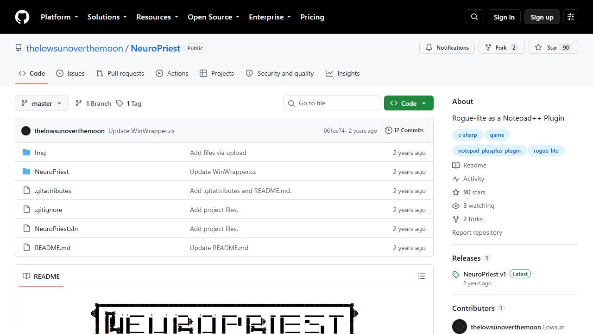Select the c-sharp topic tag
This screenshot has width=593, height=334.
(x=467, y=135)
